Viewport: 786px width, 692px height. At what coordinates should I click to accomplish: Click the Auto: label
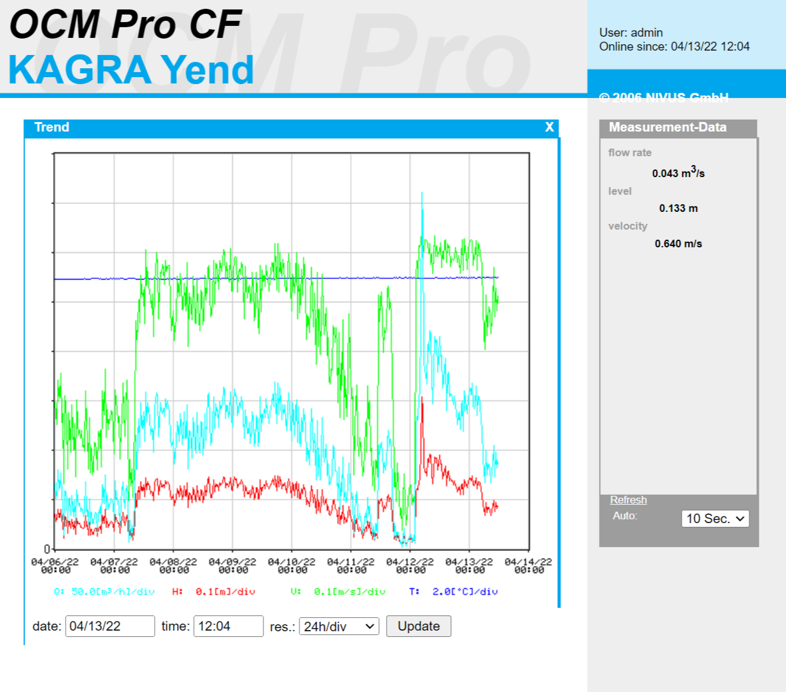(625, 516)
